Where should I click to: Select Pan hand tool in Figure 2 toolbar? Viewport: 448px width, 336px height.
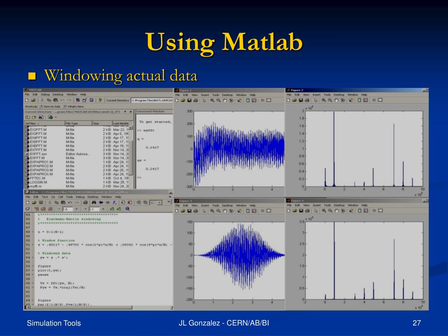click(x=336, y=100)
